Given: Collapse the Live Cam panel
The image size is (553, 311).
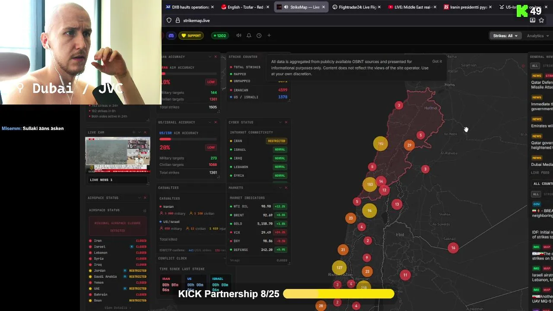Looking at the screenshot, I should (140, 132).
